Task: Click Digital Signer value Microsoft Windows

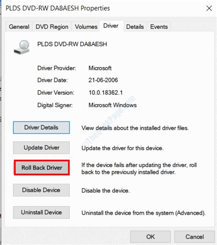Action: (113, 105)
